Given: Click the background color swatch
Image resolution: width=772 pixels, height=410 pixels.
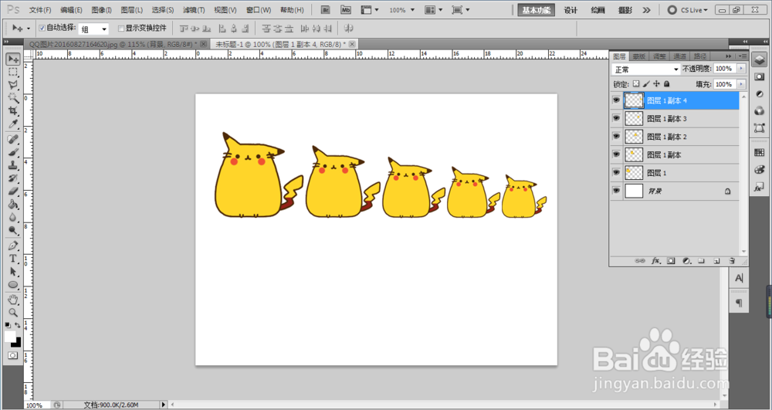Looking at the screenshot, I should click(18, 343).
